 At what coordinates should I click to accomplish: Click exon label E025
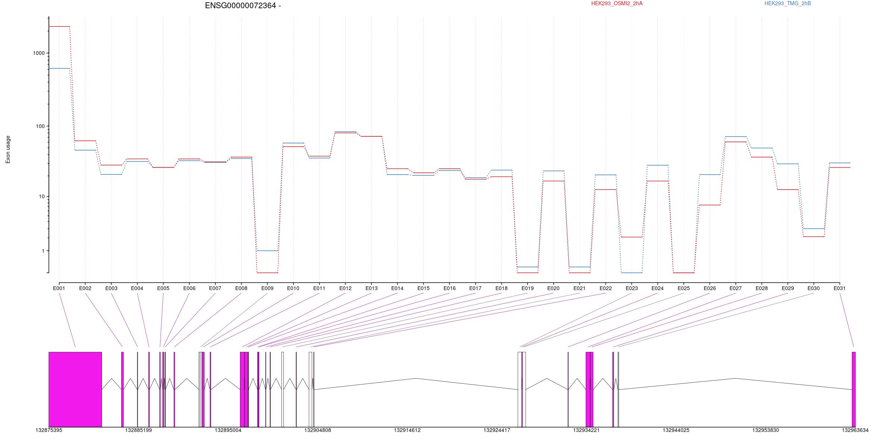click(684, 288)
